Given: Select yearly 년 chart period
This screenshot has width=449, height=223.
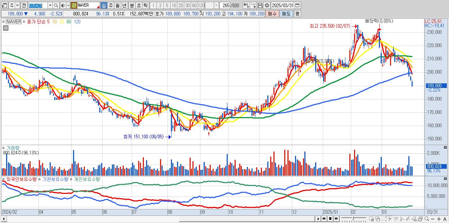Looking at the screenshot, I should click(x=124, y=5).
